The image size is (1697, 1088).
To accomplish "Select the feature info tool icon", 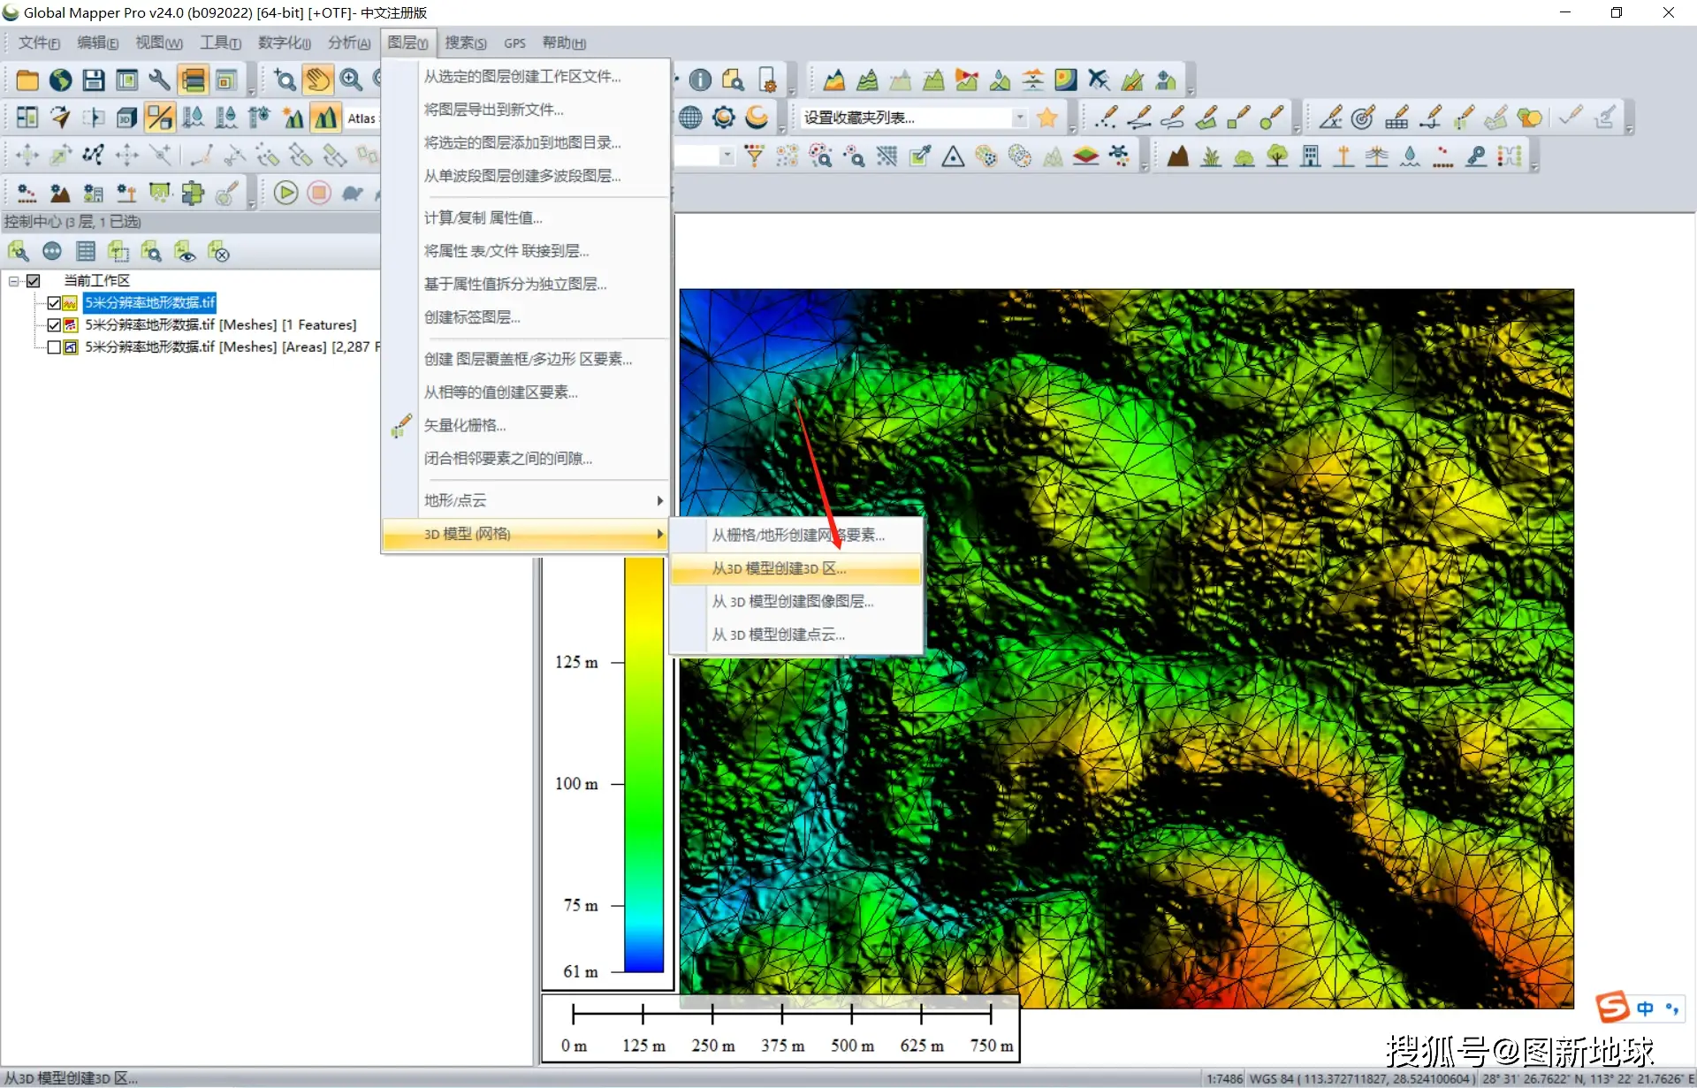I will point(700,80).
